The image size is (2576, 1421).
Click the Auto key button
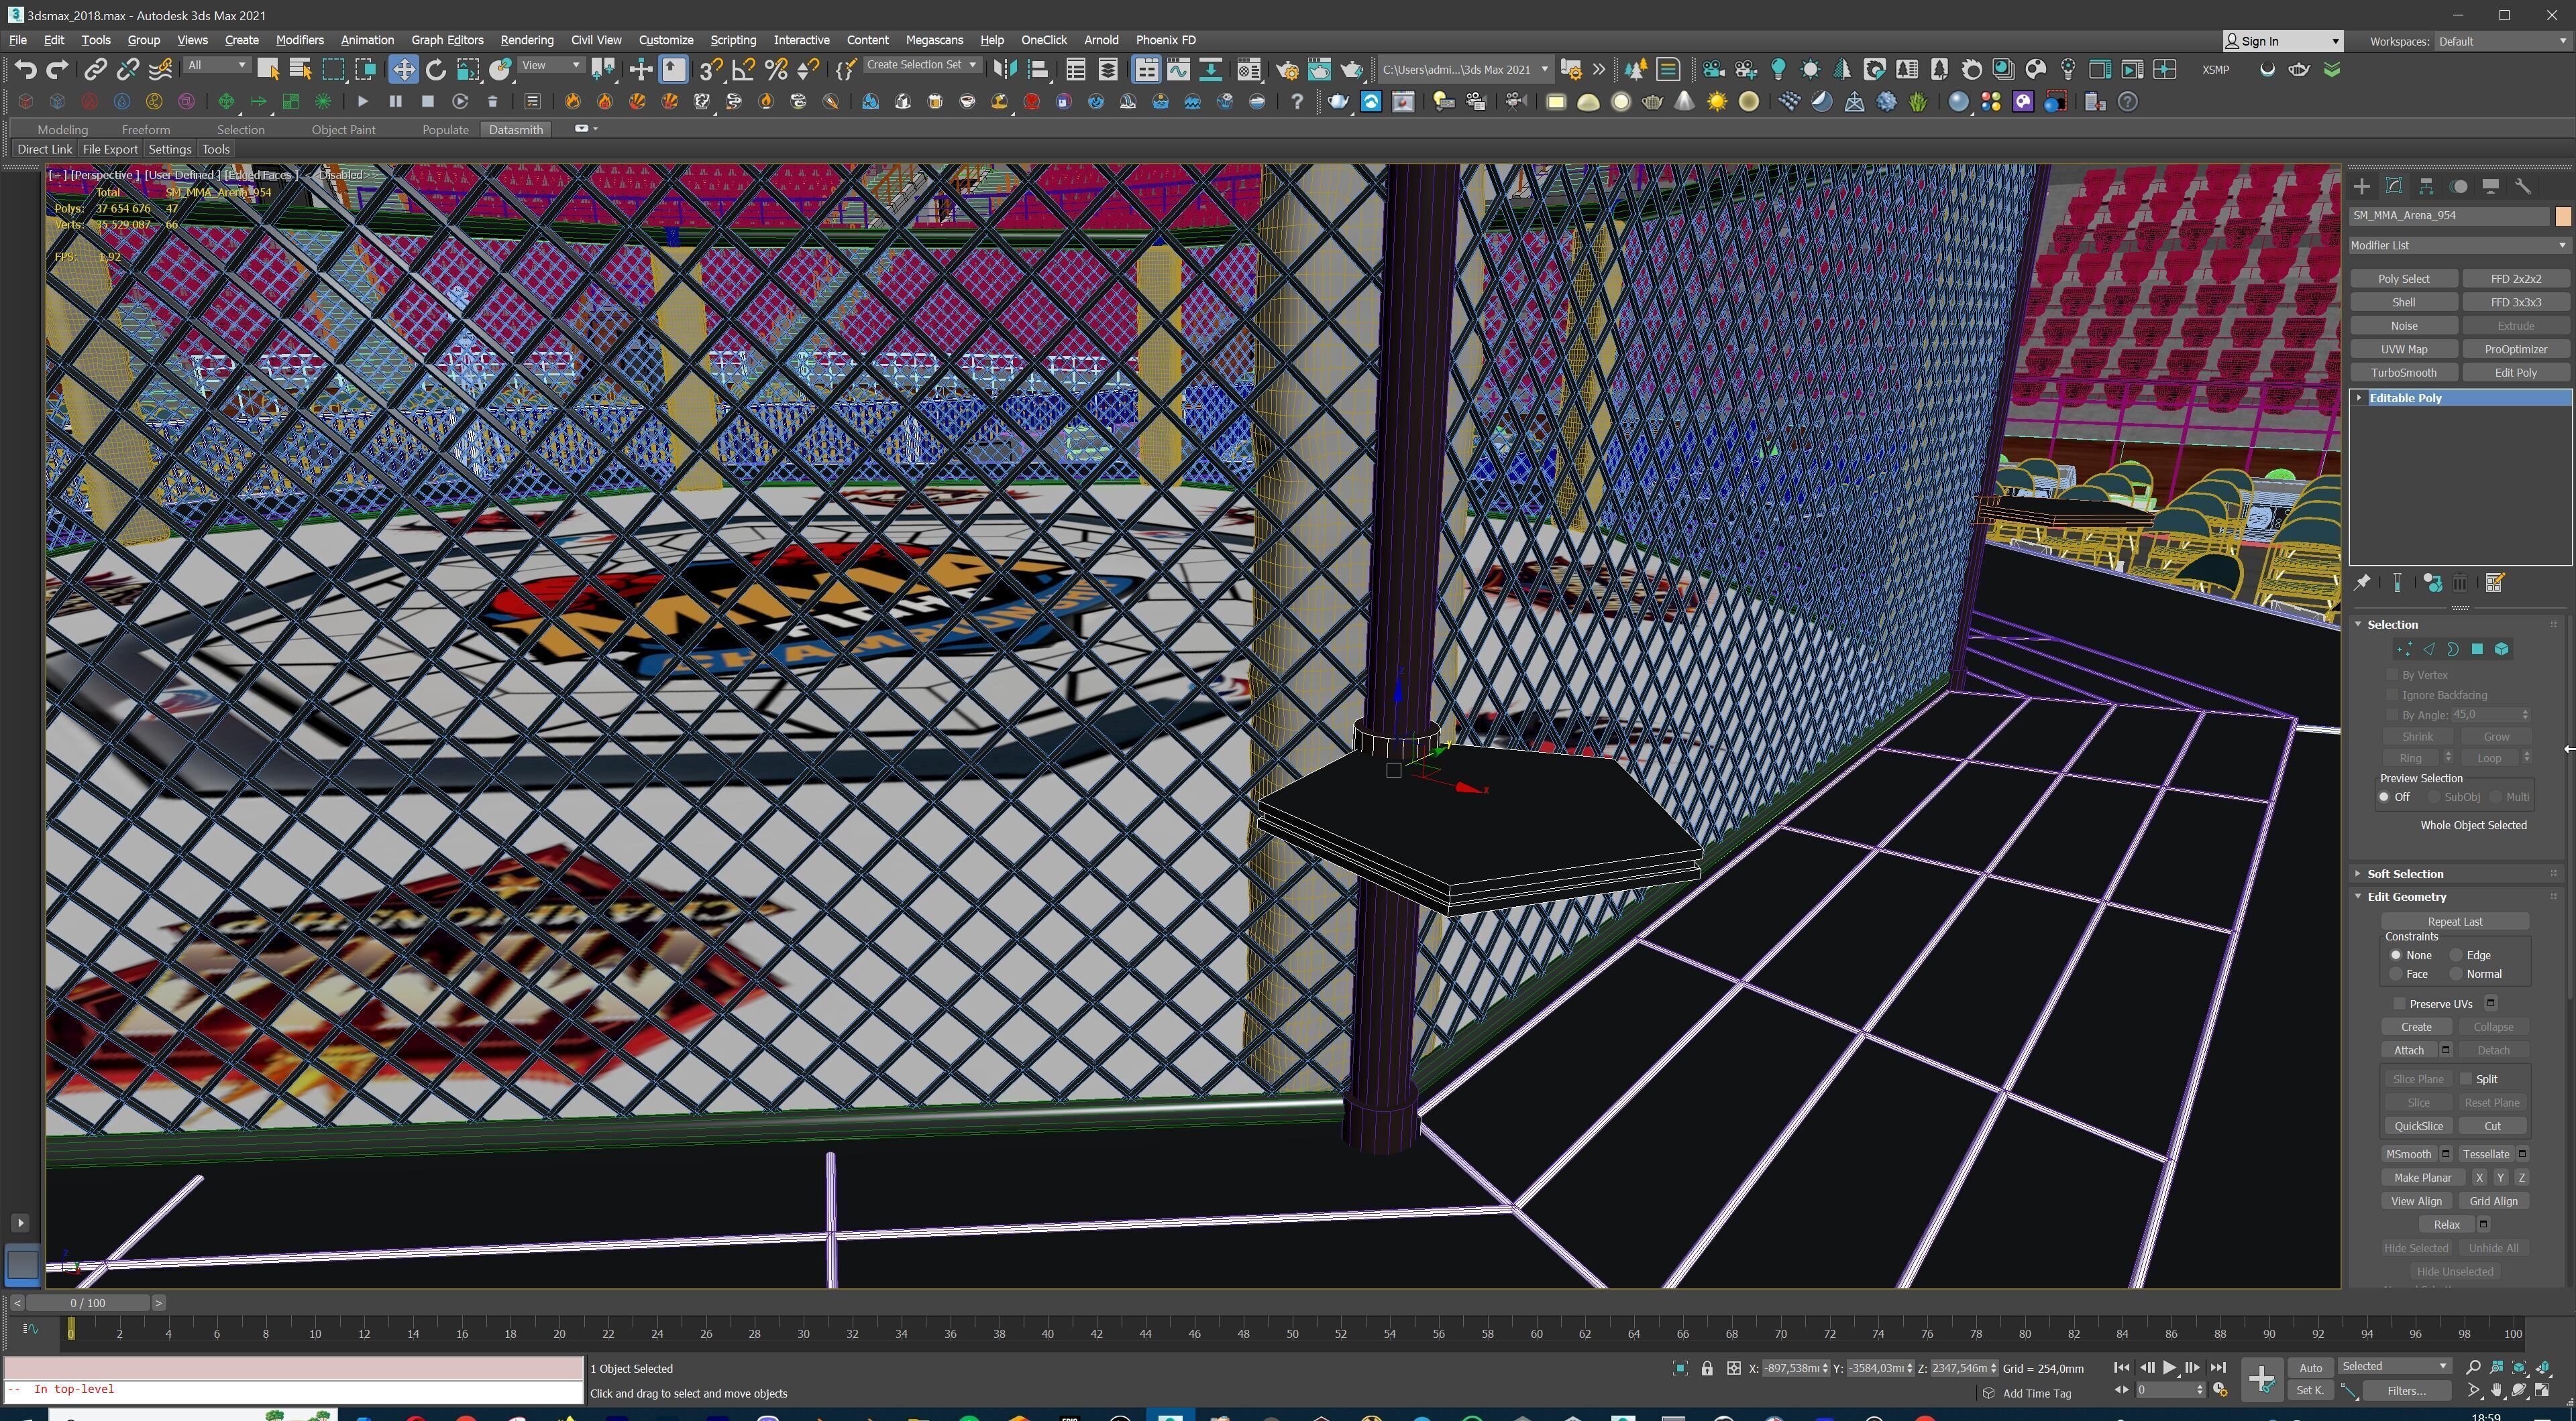tap(2310, 1368)
